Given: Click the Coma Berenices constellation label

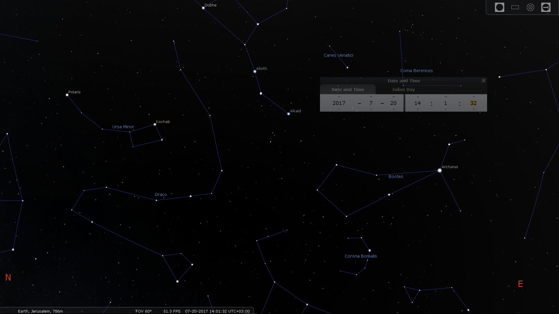Looking at the screenshot, I should pos(416,71).
